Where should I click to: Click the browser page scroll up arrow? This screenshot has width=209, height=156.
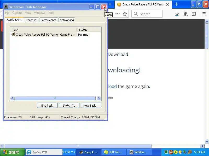point(207,21)
